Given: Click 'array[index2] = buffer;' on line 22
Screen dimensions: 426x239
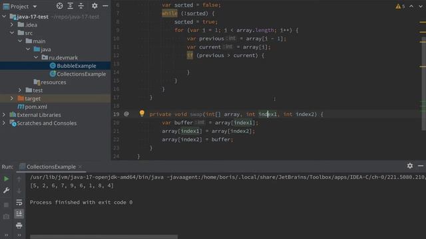Looking at the screenshot, I should (198, 139).
